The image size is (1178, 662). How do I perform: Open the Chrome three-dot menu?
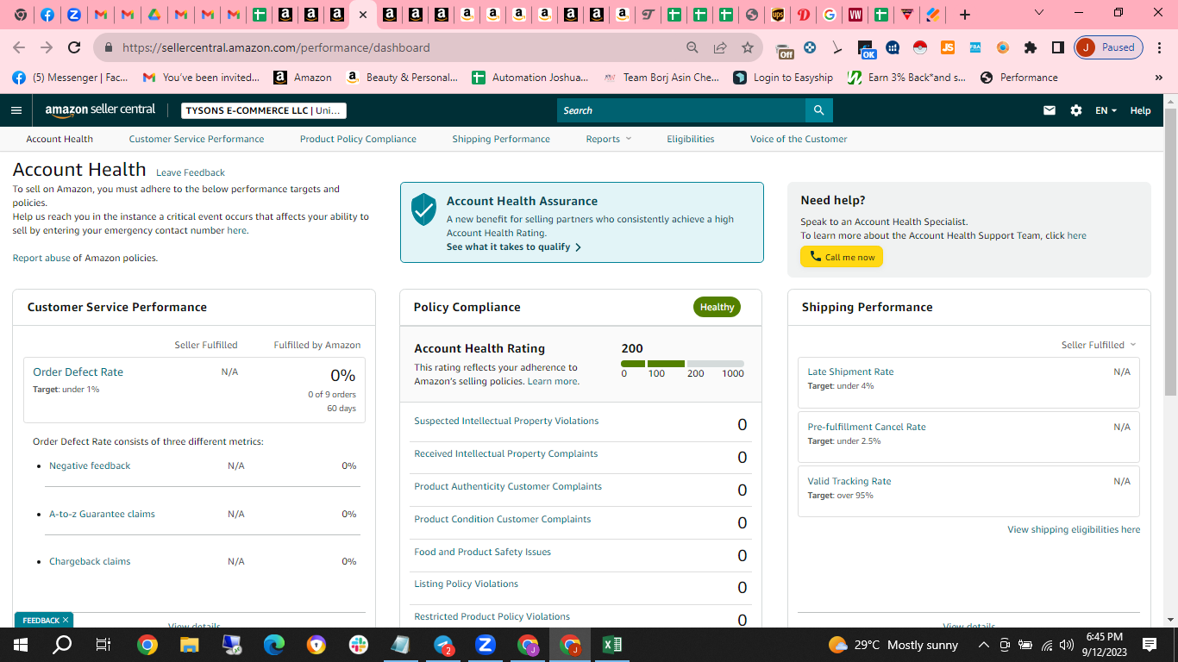pyautogui.click(x=1159, y=47)
